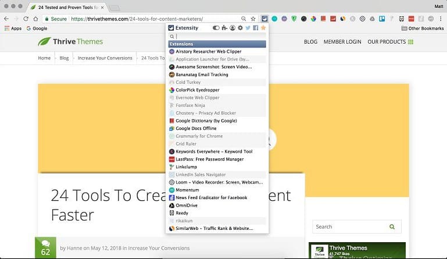Open ColorPick Eyedropper toolbar icon

tap(313, 19)
